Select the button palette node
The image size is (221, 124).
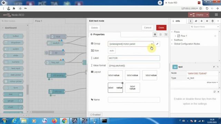point(13,36)
